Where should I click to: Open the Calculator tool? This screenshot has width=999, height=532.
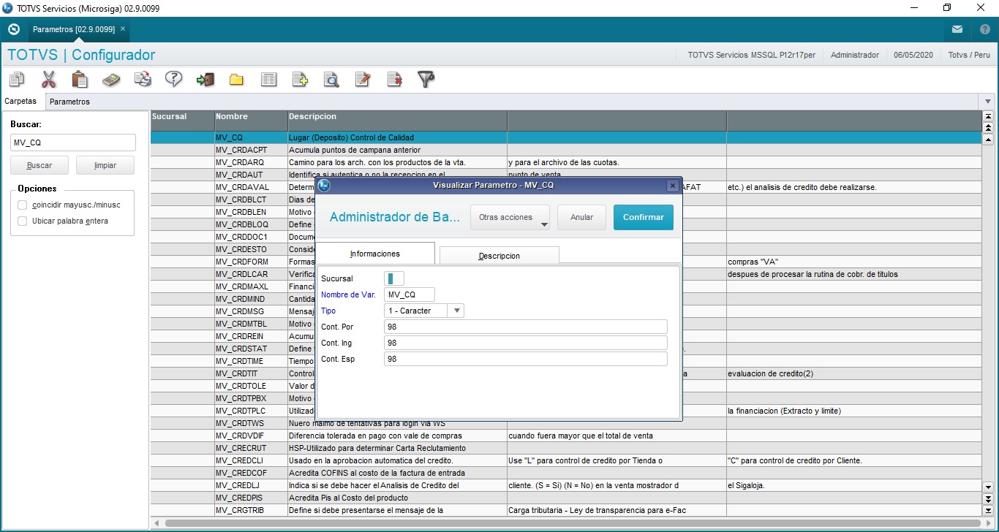point(111,79)
